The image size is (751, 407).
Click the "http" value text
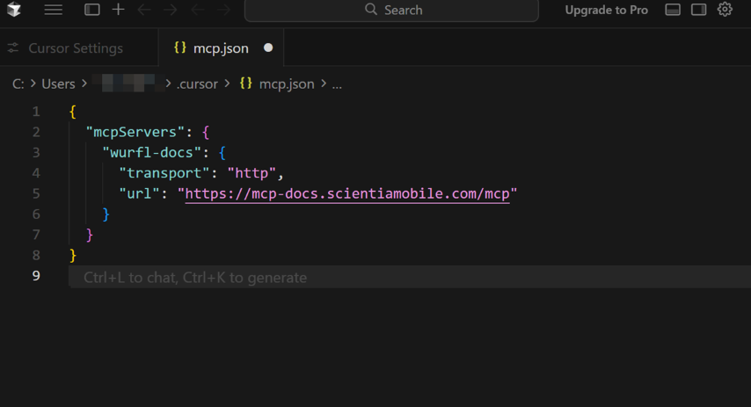[252, 173]
